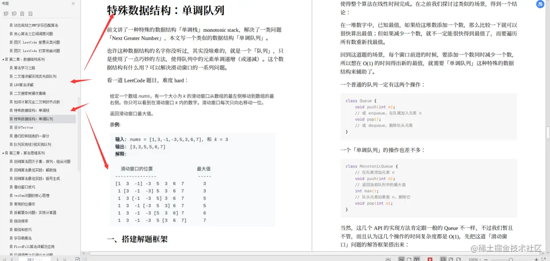The image size is (550, 261).
Task: Click the zoom slider handle
Action: pos(511,259)
